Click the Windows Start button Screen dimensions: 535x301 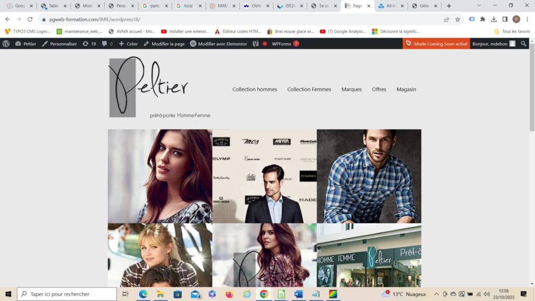tap(8, 294)
